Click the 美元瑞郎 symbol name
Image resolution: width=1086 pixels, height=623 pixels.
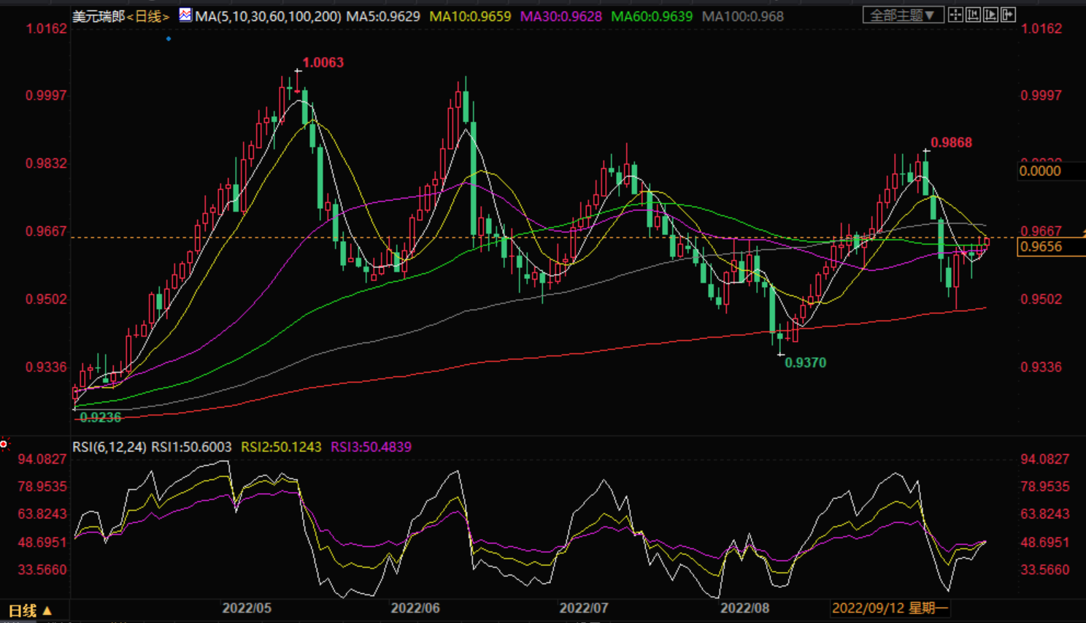(x=99, y=16)
